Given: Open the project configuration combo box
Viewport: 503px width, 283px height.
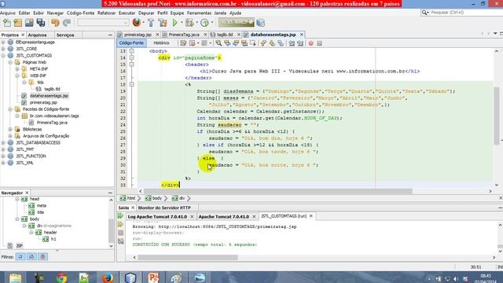Looking at the screenshot, I should (x=103, y=23).
